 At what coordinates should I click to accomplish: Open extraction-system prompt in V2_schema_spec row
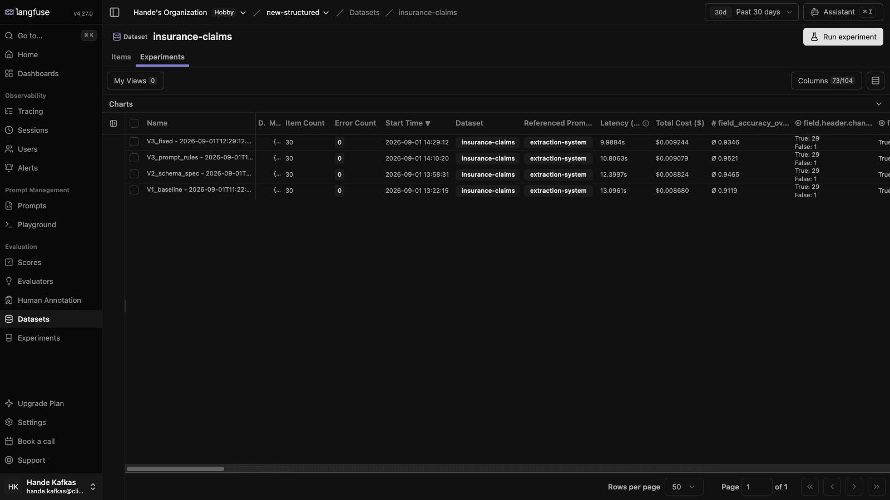[558, 174]
